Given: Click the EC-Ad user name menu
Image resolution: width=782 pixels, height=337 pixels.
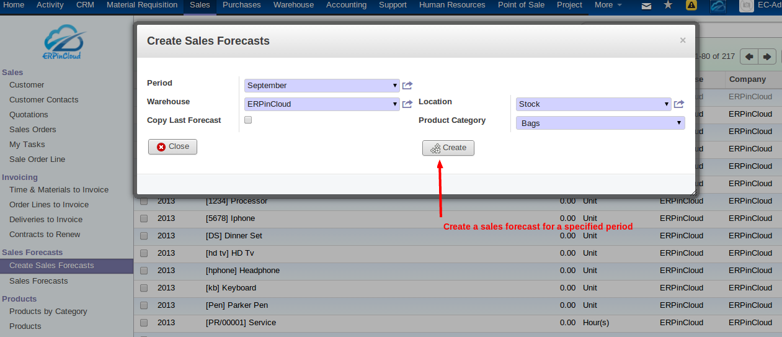Looking at the screenshot, I should point(770,5).
